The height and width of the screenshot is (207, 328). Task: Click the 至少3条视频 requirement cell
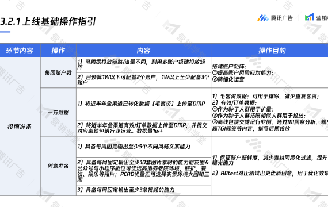143,190
